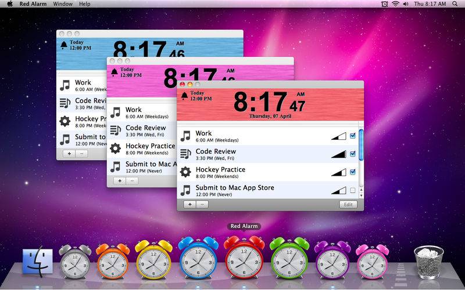The image size is (465, 290).
Task: Open Finder from the Dock
Action: click(x=38, y=262)
